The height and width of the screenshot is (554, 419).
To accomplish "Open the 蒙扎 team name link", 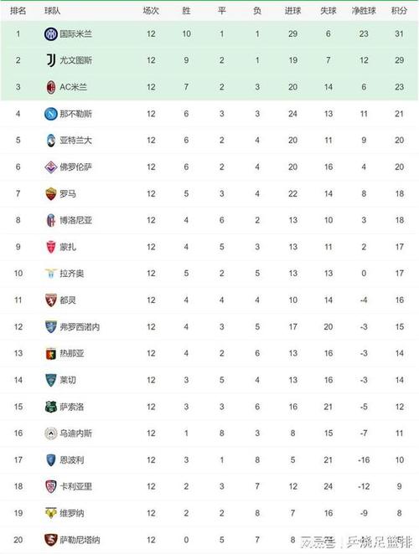I will point(68,247).
